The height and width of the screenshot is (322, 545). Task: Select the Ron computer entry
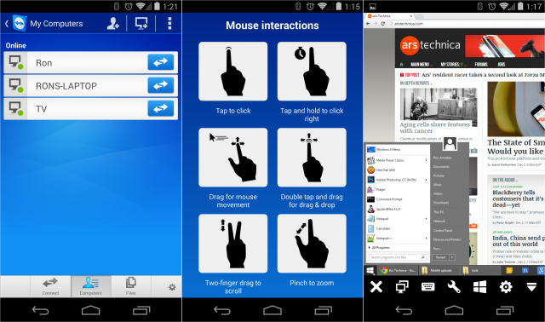(90, 62)
